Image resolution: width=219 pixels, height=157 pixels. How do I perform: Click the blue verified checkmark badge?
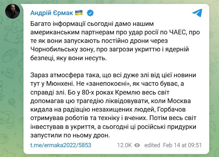(x=90, y=13)
